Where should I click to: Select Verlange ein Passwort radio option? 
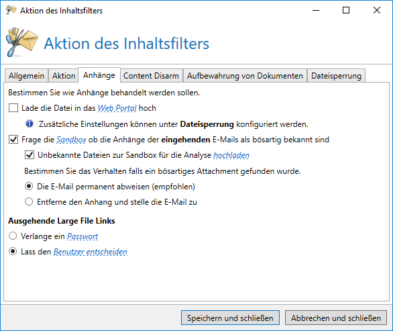point(13,236)
